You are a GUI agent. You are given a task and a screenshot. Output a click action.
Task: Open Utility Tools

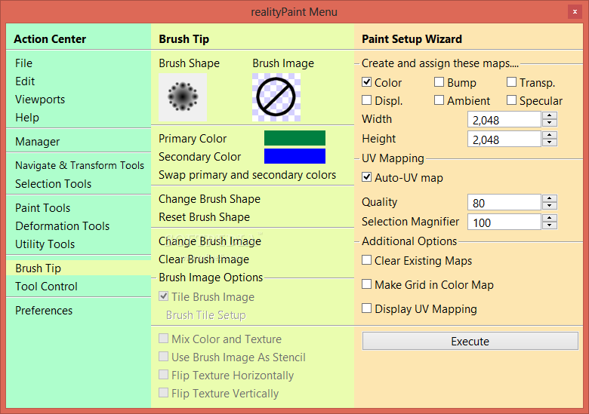(45, 244)
